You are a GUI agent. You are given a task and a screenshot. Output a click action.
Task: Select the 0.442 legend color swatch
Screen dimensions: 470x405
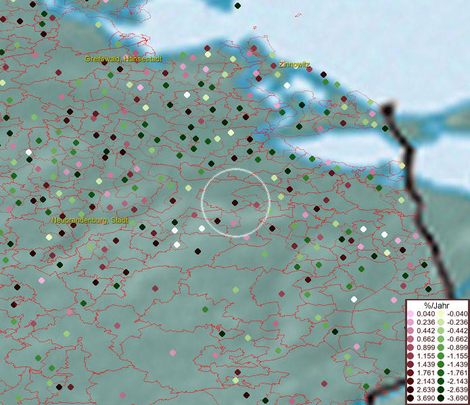(x=410, y=331)
